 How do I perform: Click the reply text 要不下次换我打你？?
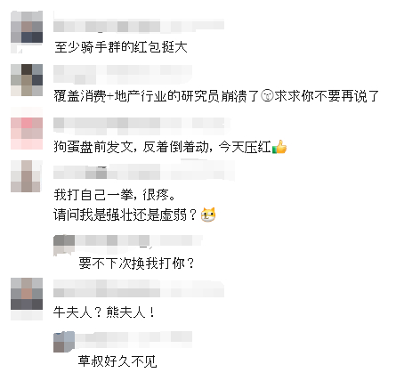click(136, 263)
